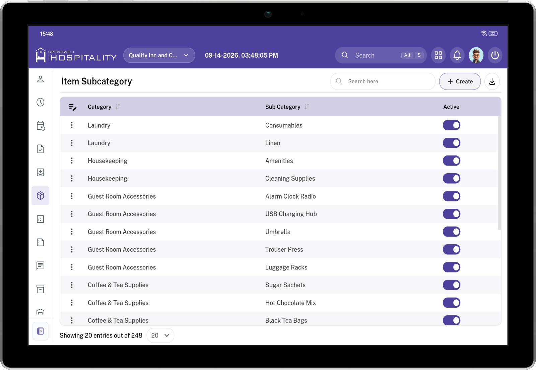Open the user avatar profile
The height and width of the screenshot is (370, 536).
tap(476, 55)
